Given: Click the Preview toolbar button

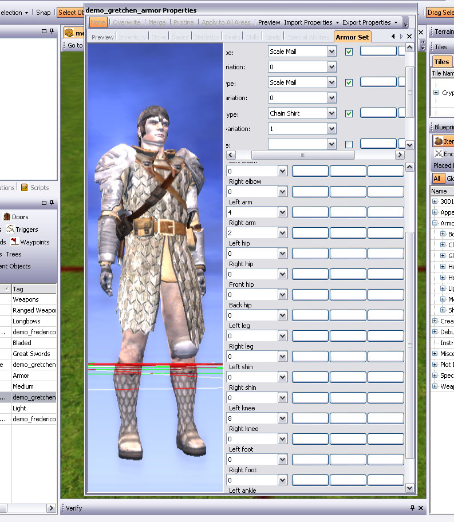Looking at the screenshot, I should point(269,22).
